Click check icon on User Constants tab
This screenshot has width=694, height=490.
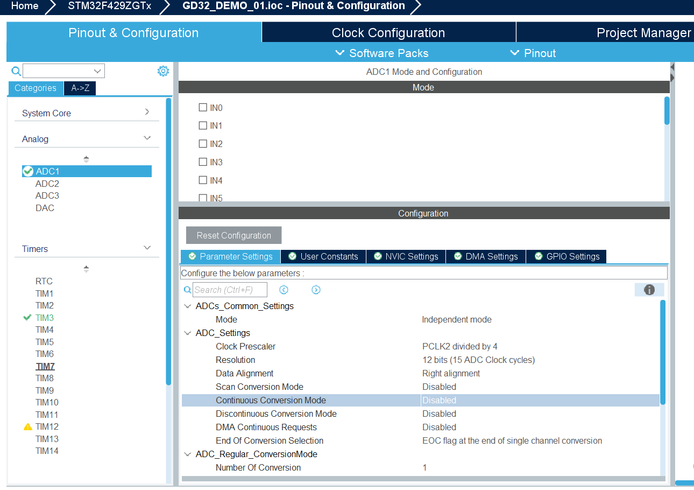click(292, 256)
